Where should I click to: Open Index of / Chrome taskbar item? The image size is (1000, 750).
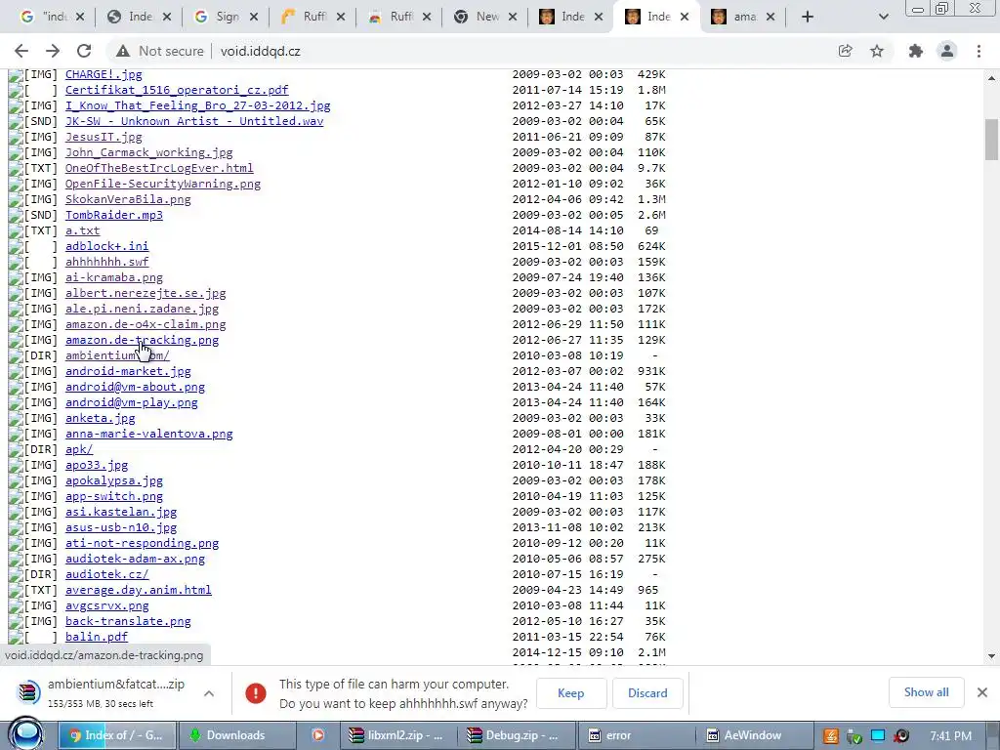point(117,735)
